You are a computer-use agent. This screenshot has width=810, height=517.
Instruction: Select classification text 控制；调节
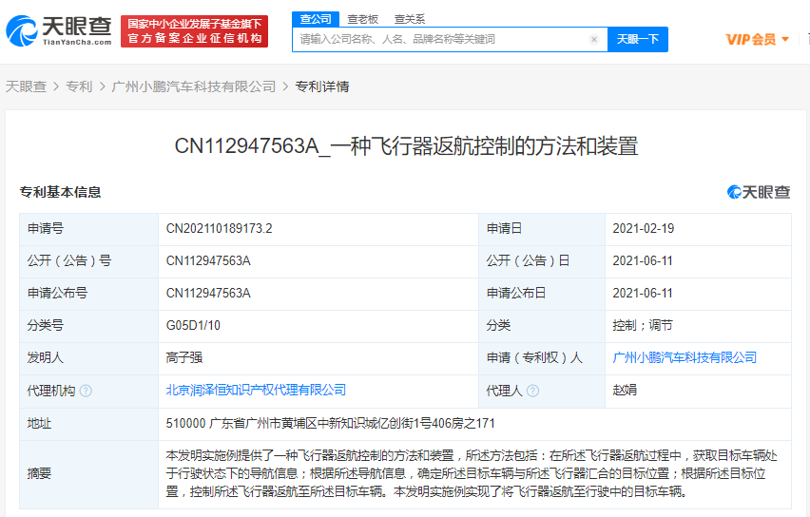643,325
